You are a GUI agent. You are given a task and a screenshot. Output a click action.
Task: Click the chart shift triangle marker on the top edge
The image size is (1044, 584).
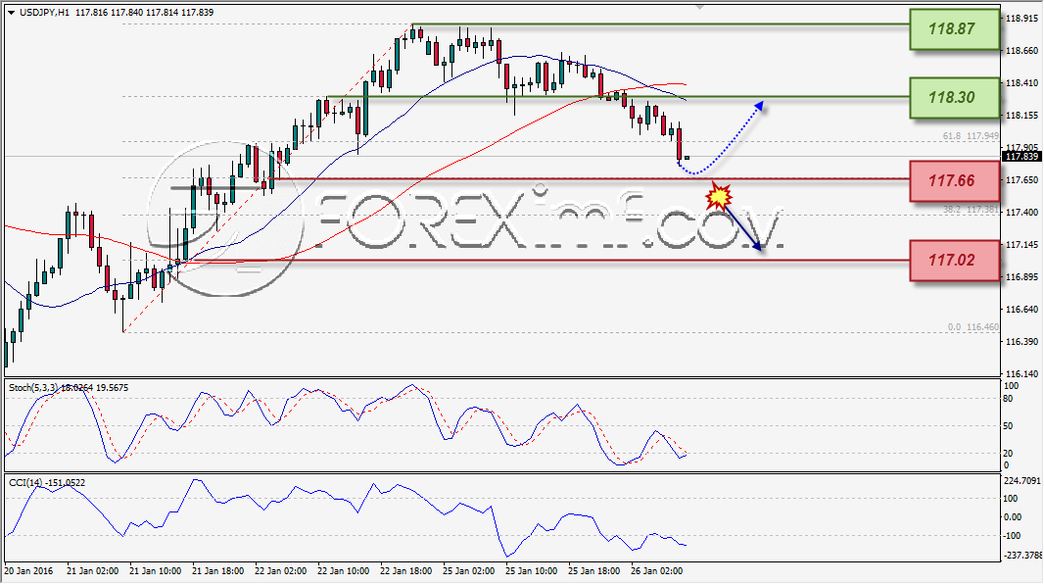pos(699,7)
